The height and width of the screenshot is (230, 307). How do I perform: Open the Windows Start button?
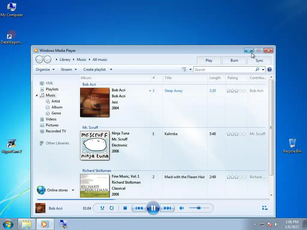pyautogui.click(x=8, y=224)
